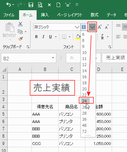Click the greyed Redo icon
This screenshot has height=152, width=127.
pyautogui.click(x=20, y=5)
